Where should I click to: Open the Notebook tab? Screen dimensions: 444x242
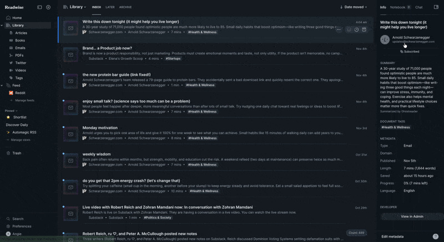[400, 7]
